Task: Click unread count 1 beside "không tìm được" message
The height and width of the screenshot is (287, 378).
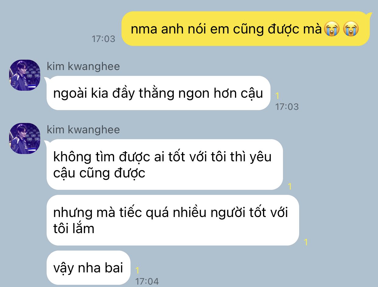Action: point(290,186)
